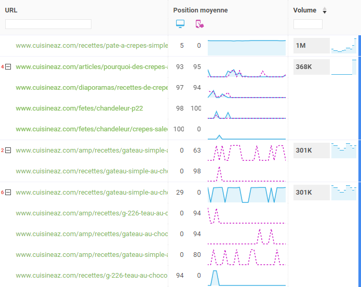Click the position chart for chandeleur-p22
The width and height of the screenshot is (361, 287).
pyautogui.click(x=247, y=115)
